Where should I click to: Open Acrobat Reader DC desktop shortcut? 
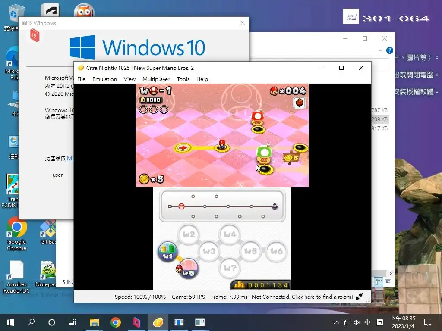[17, 277]
